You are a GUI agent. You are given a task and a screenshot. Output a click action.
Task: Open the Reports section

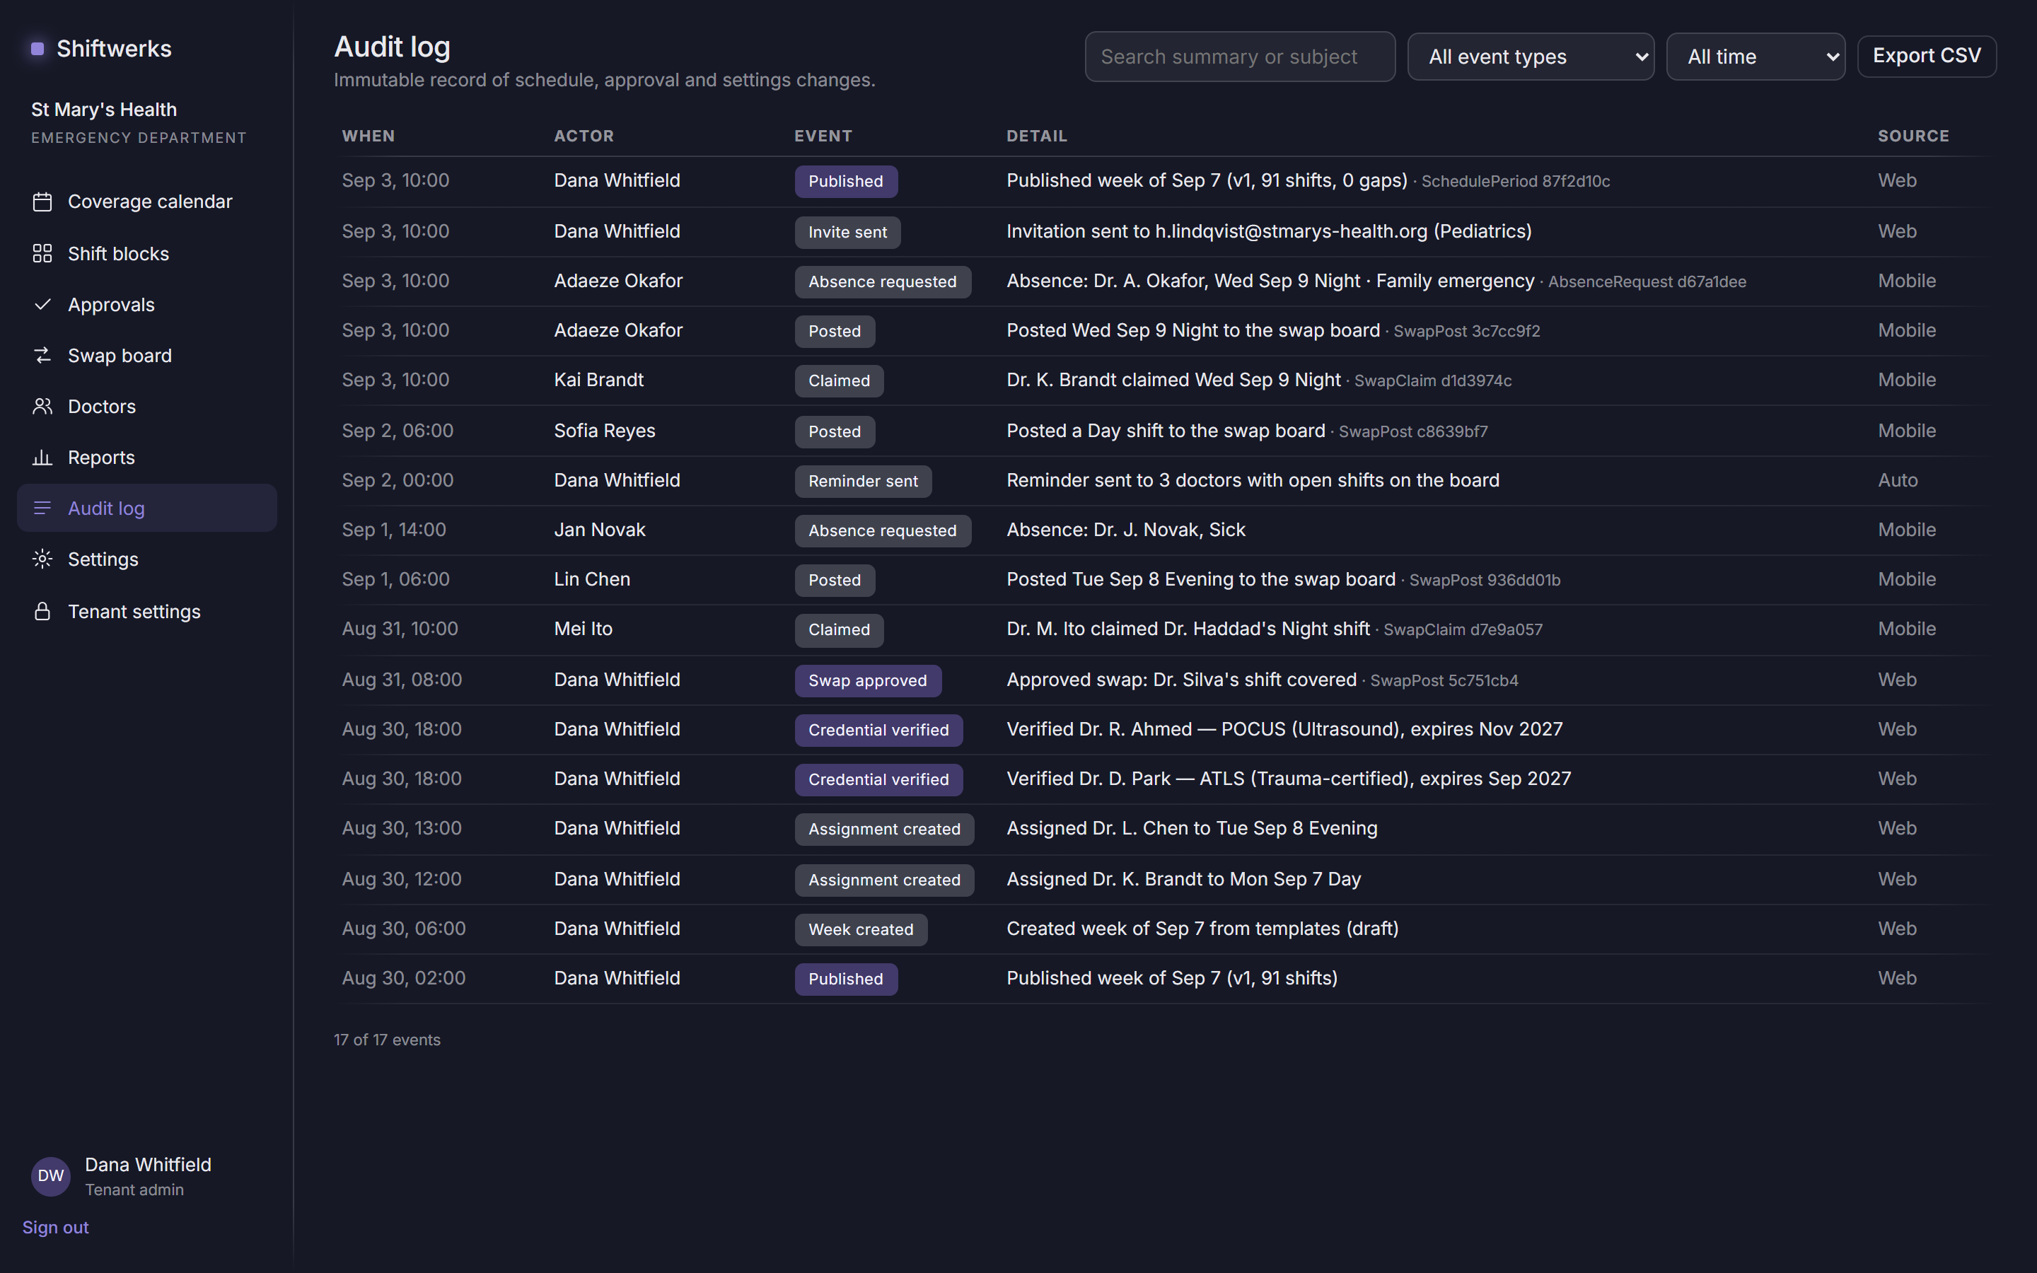click(147, 457)
